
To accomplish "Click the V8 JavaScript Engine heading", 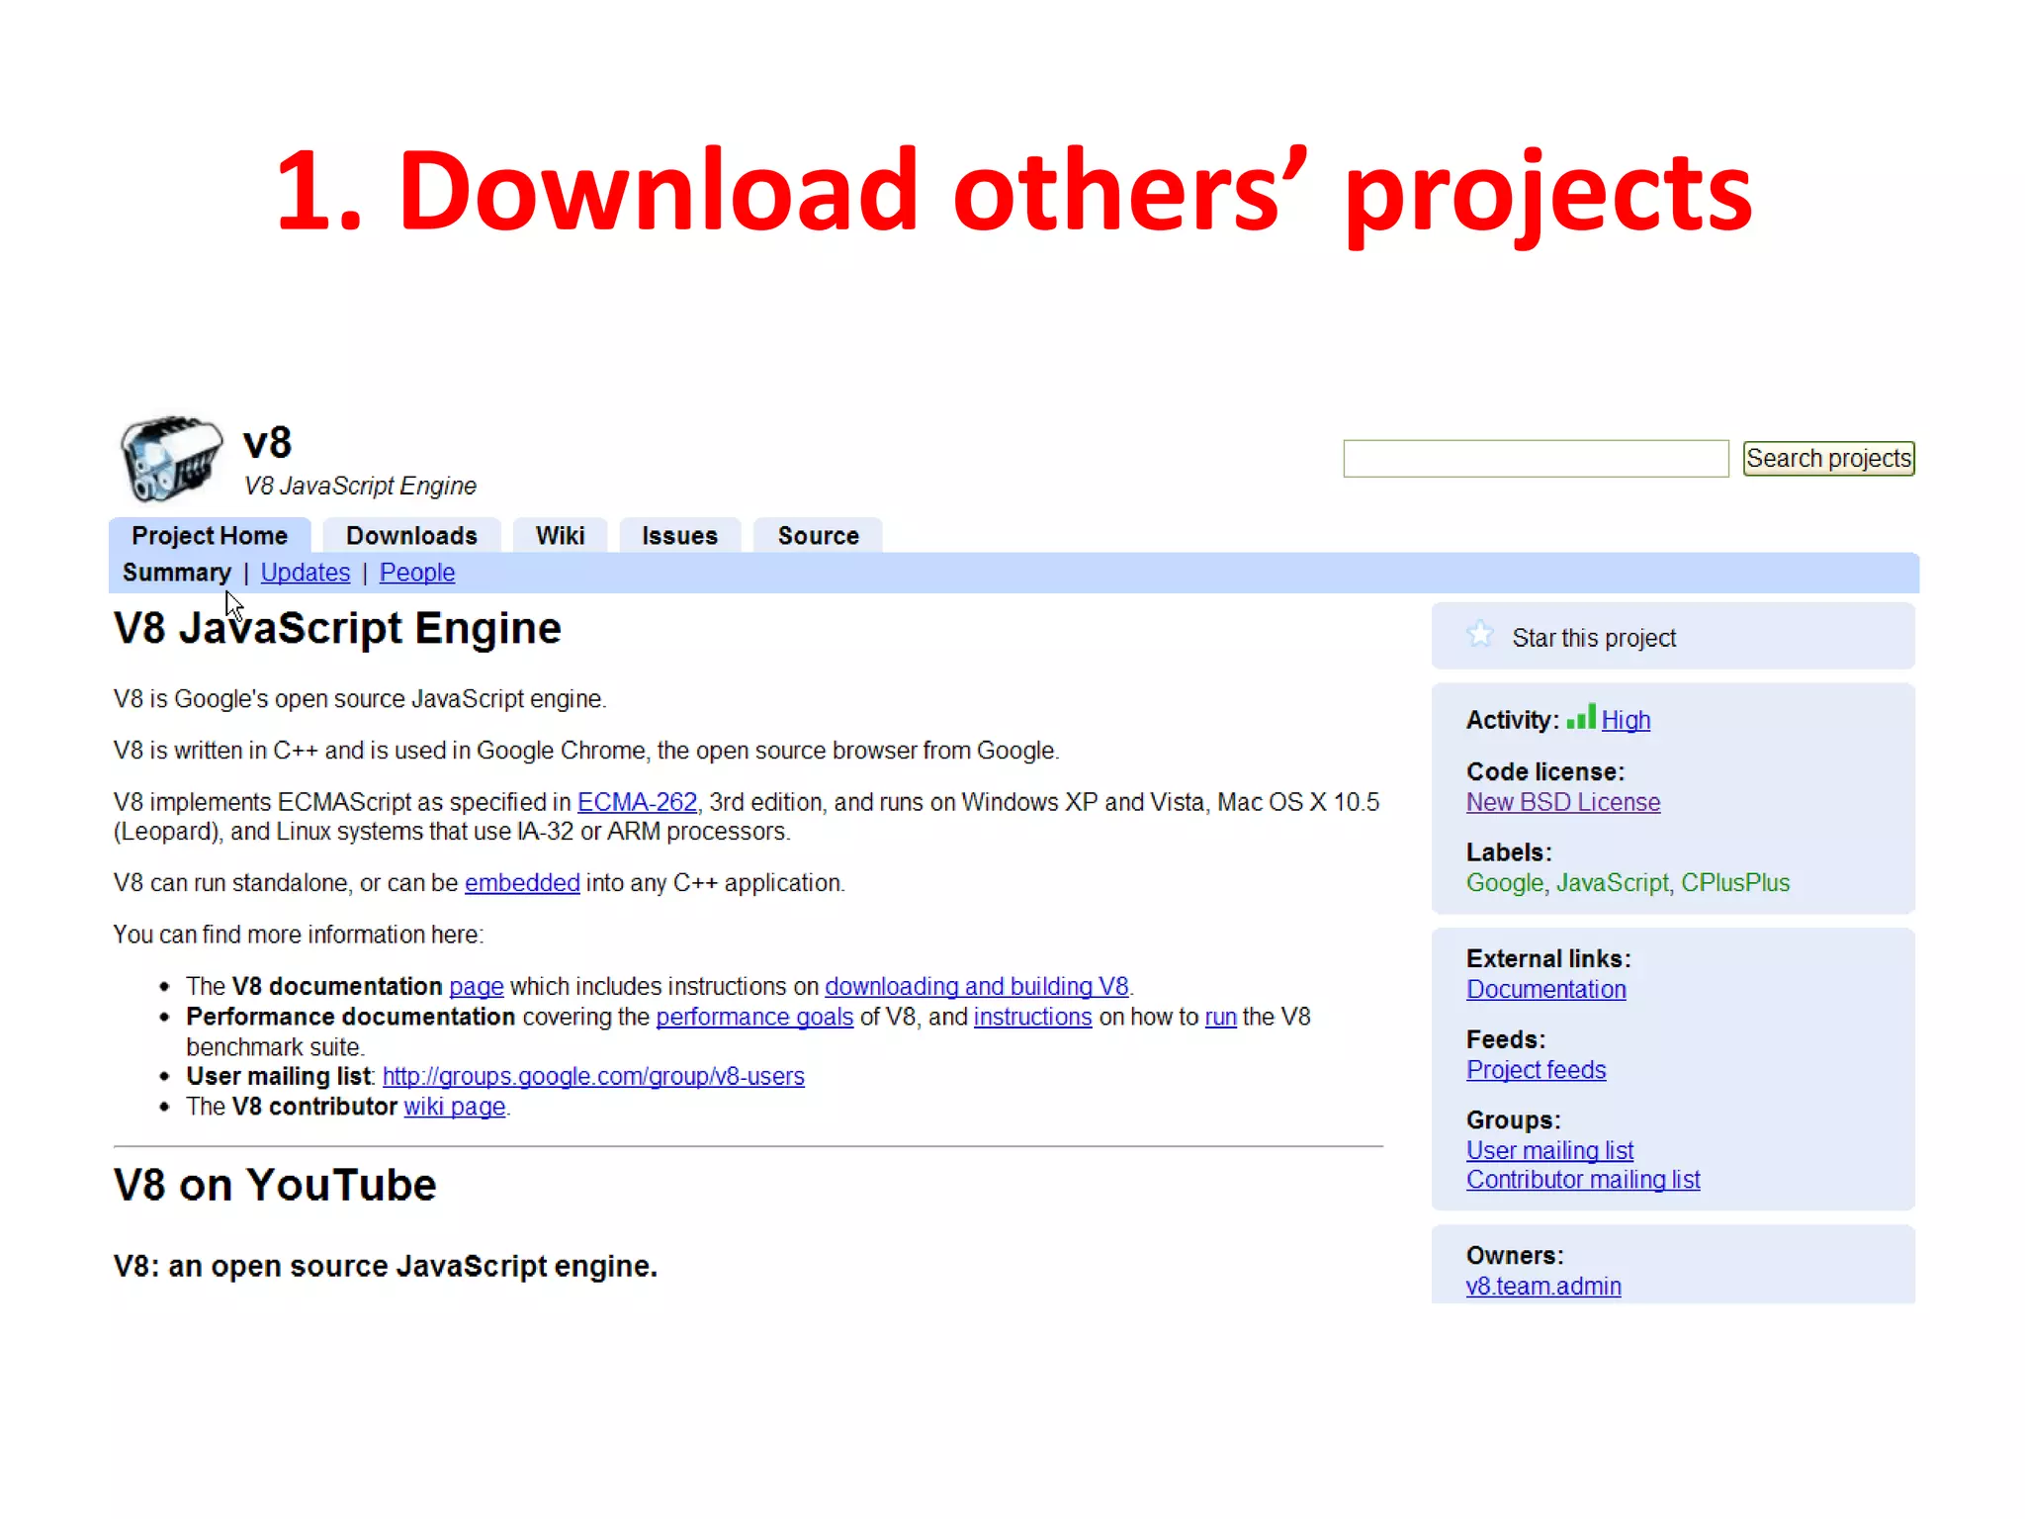I will click(x=337, y=629).
